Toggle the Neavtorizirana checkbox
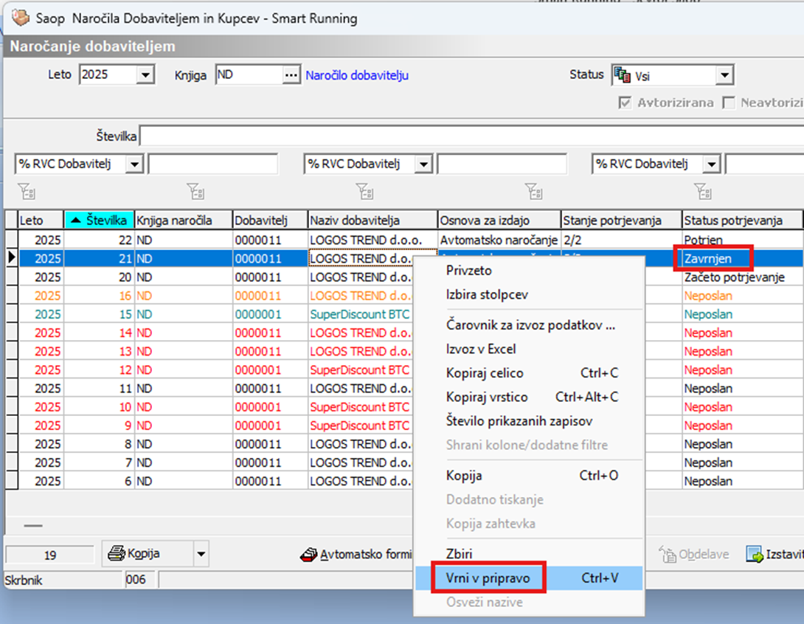 click(728, 103)
